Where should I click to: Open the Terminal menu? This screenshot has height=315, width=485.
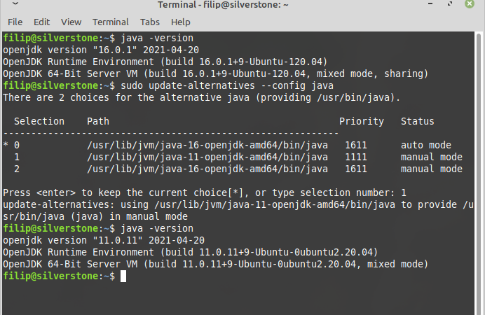click(110, 22)
